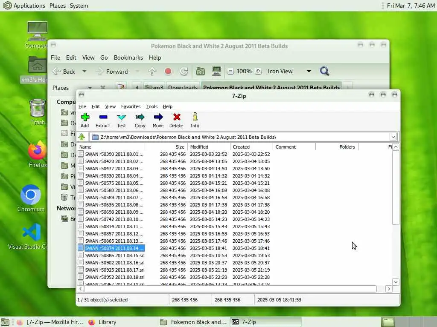Open Home folder icon in file manager toolbar
Image resolution: width=437 pixels, height=327 pixels.
[x=200, y=72]
